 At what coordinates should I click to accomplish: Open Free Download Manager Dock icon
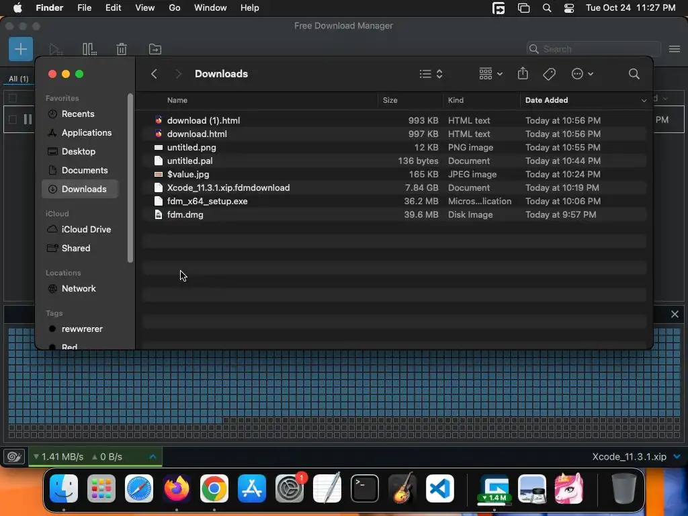tap(494, 488)
